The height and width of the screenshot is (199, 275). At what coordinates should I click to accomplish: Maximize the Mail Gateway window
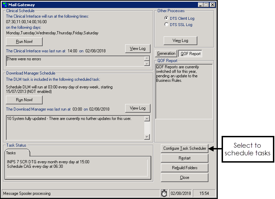[206, 5]
